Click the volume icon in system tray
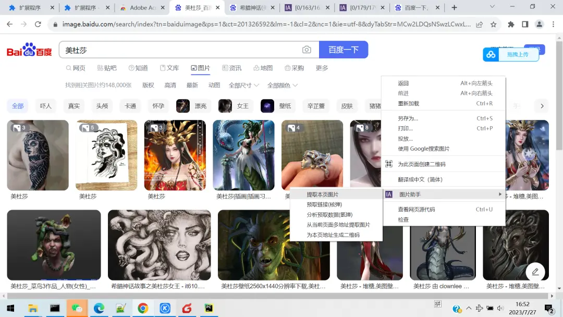Screen dimensions: 563x317 [500, 308]
